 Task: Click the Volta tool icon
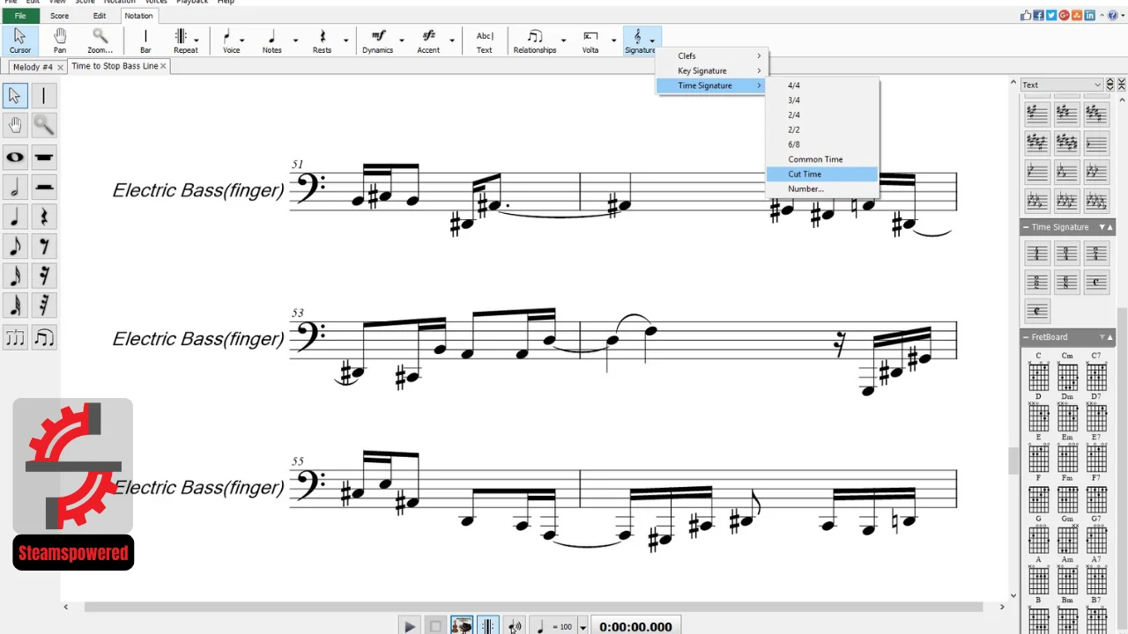(590, 37)
